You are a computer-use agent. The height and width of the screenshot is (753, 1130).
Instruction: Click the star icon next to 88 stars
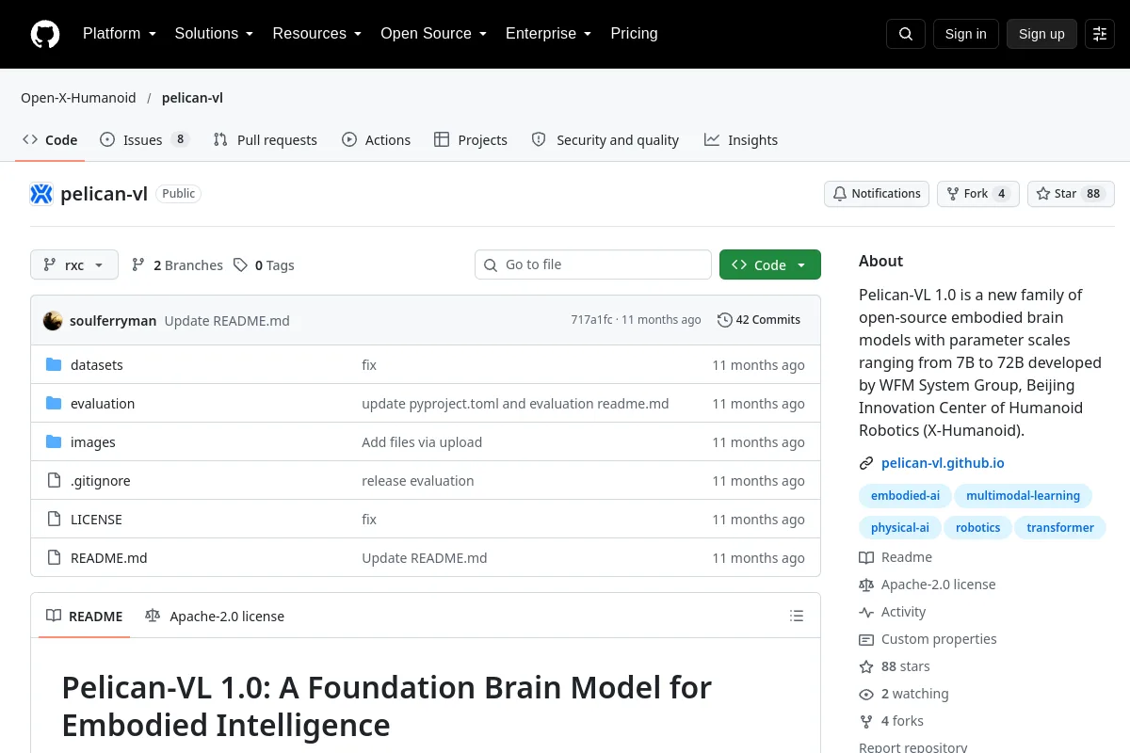[866, 666]
